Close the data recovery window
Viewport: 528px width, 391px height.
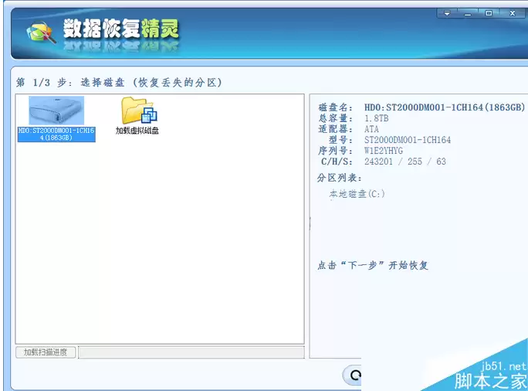click(x=512, y=13)
